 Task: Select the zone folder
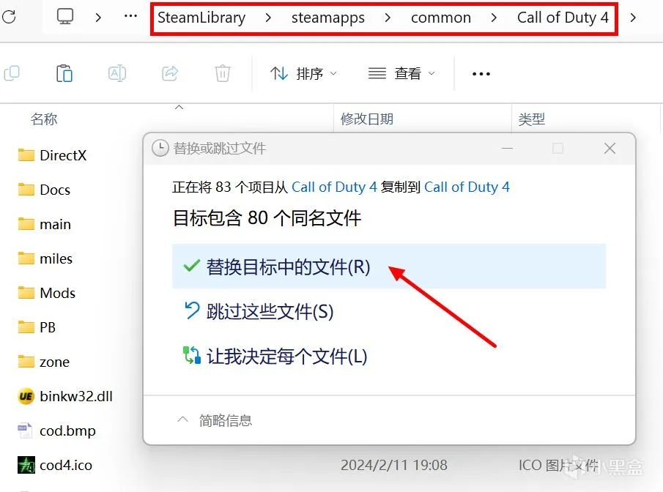tap(54, 362)
